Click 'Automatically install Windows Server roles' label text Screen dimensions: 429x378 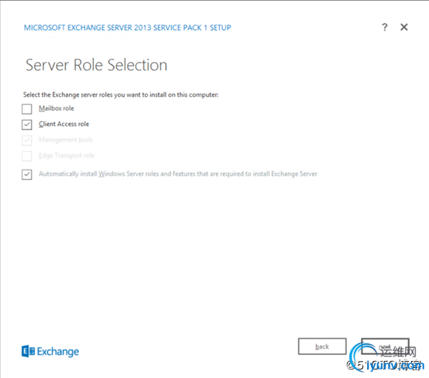tap(178, 174)
